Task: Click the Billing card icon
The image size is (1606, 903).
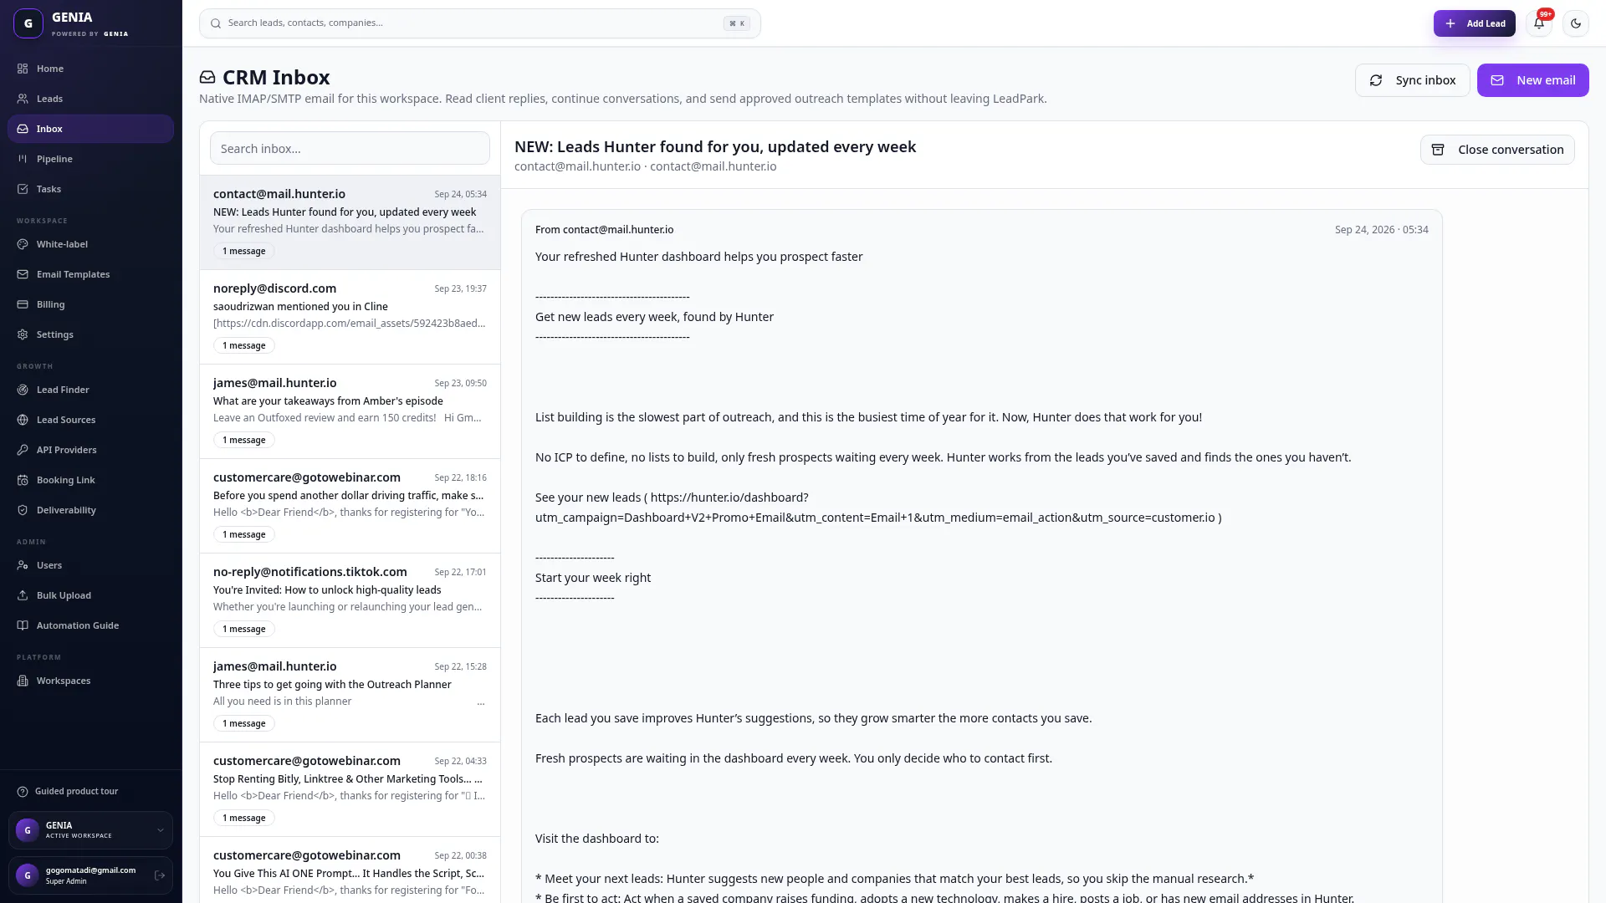Action: [23, 304]
